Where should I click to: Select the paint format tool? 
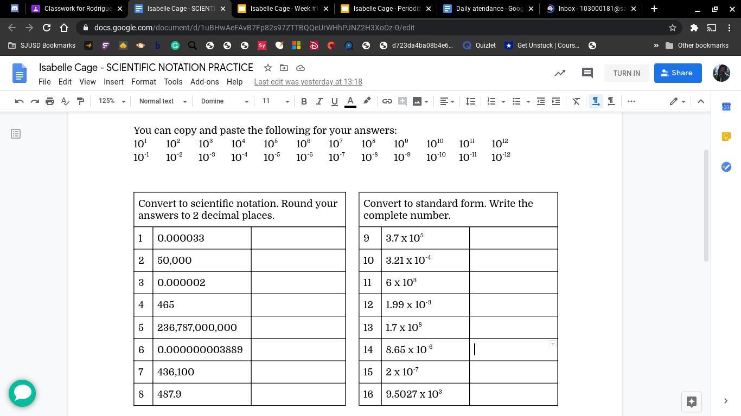coord(80,101)
